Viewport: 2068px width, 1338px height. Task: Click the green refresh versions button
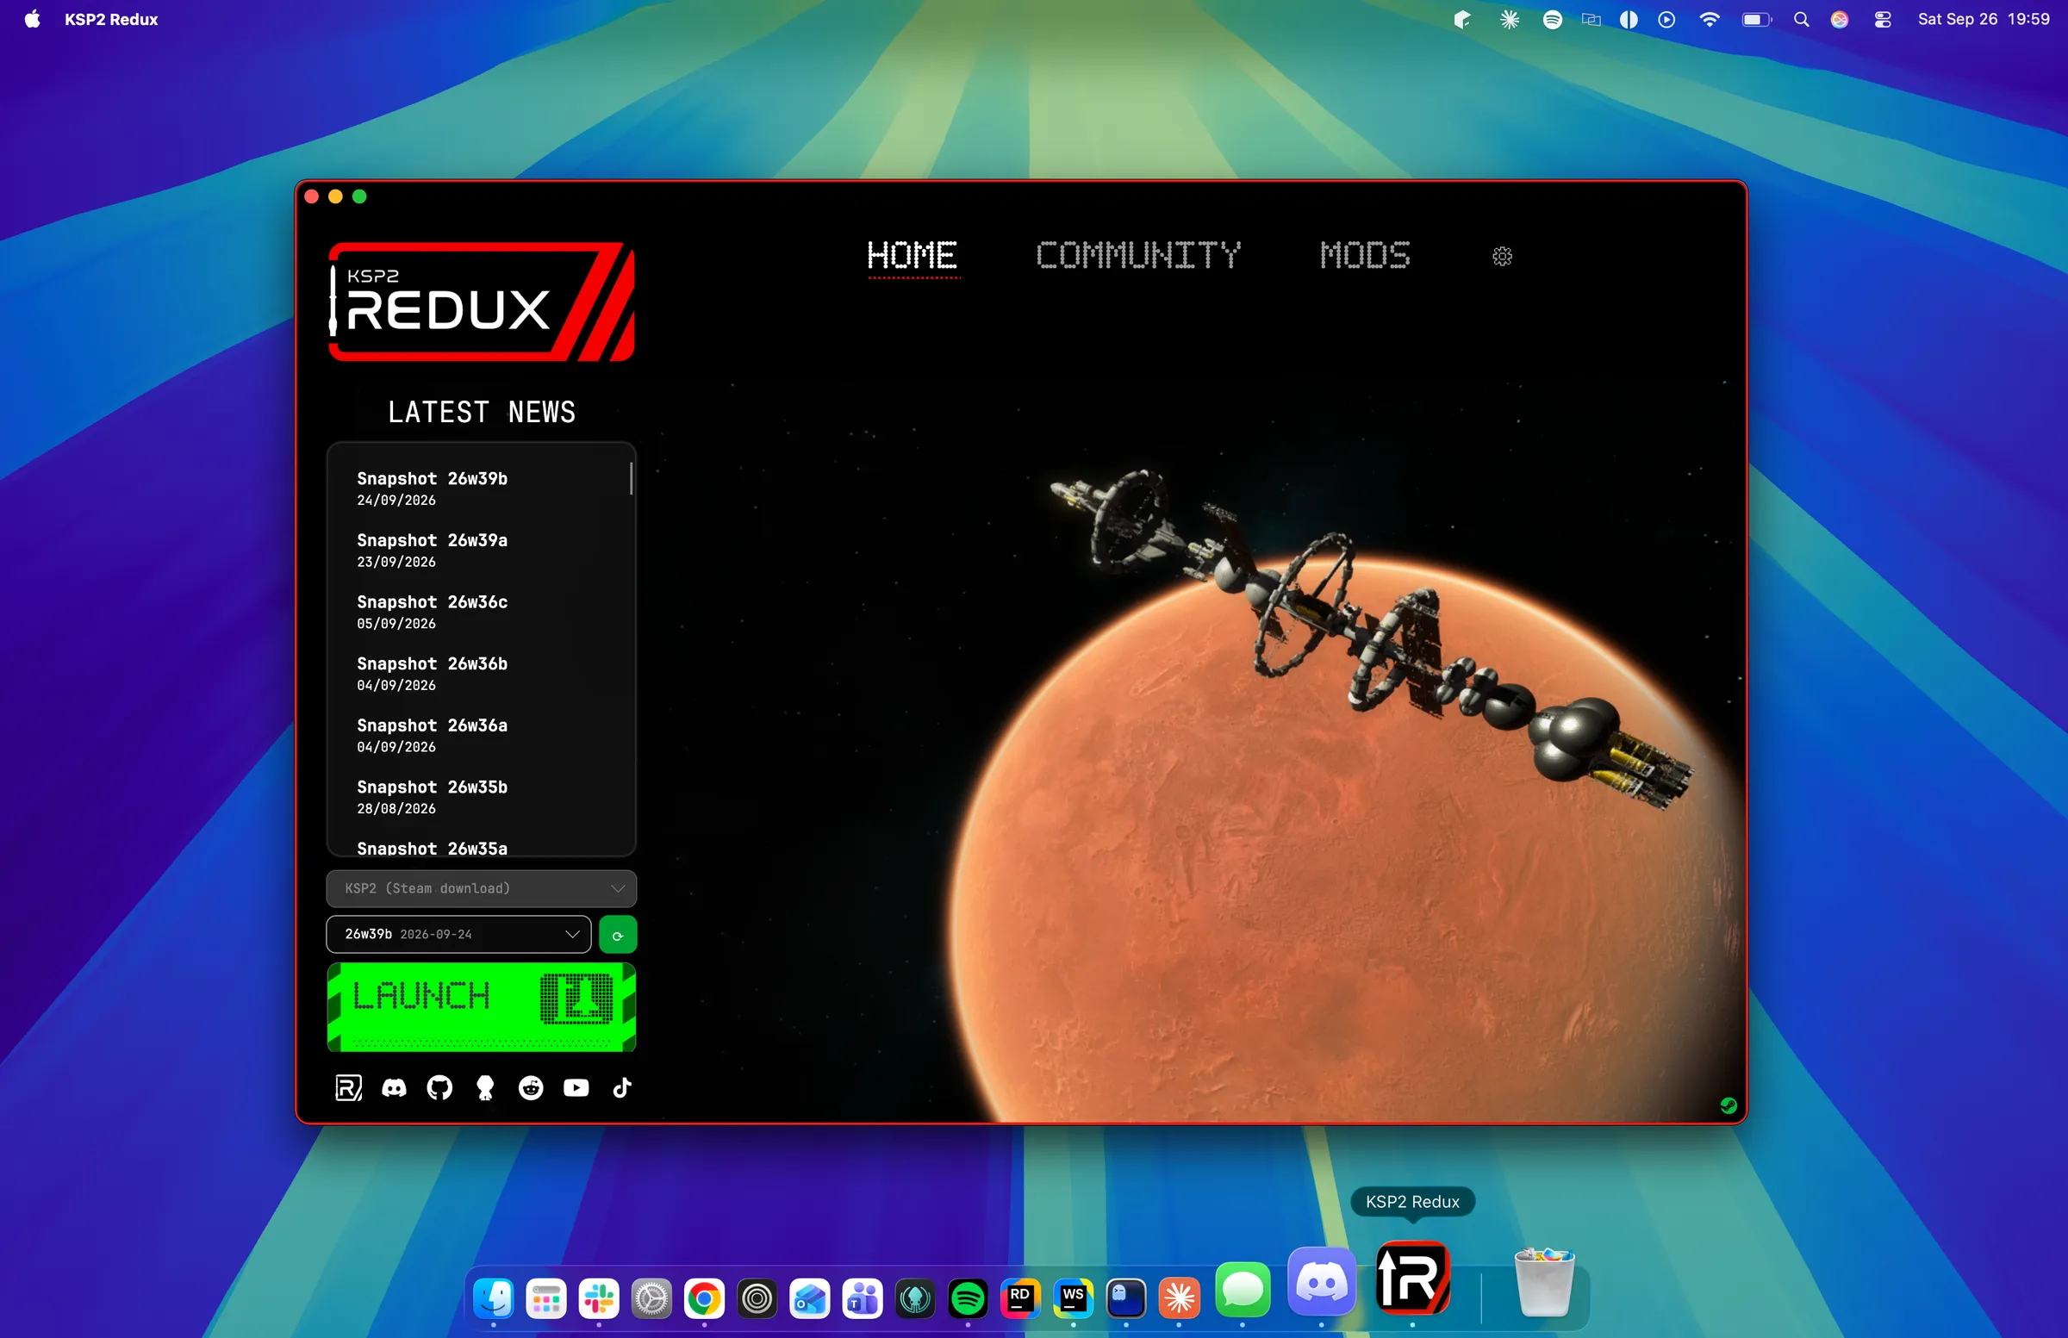click(618, 935)
